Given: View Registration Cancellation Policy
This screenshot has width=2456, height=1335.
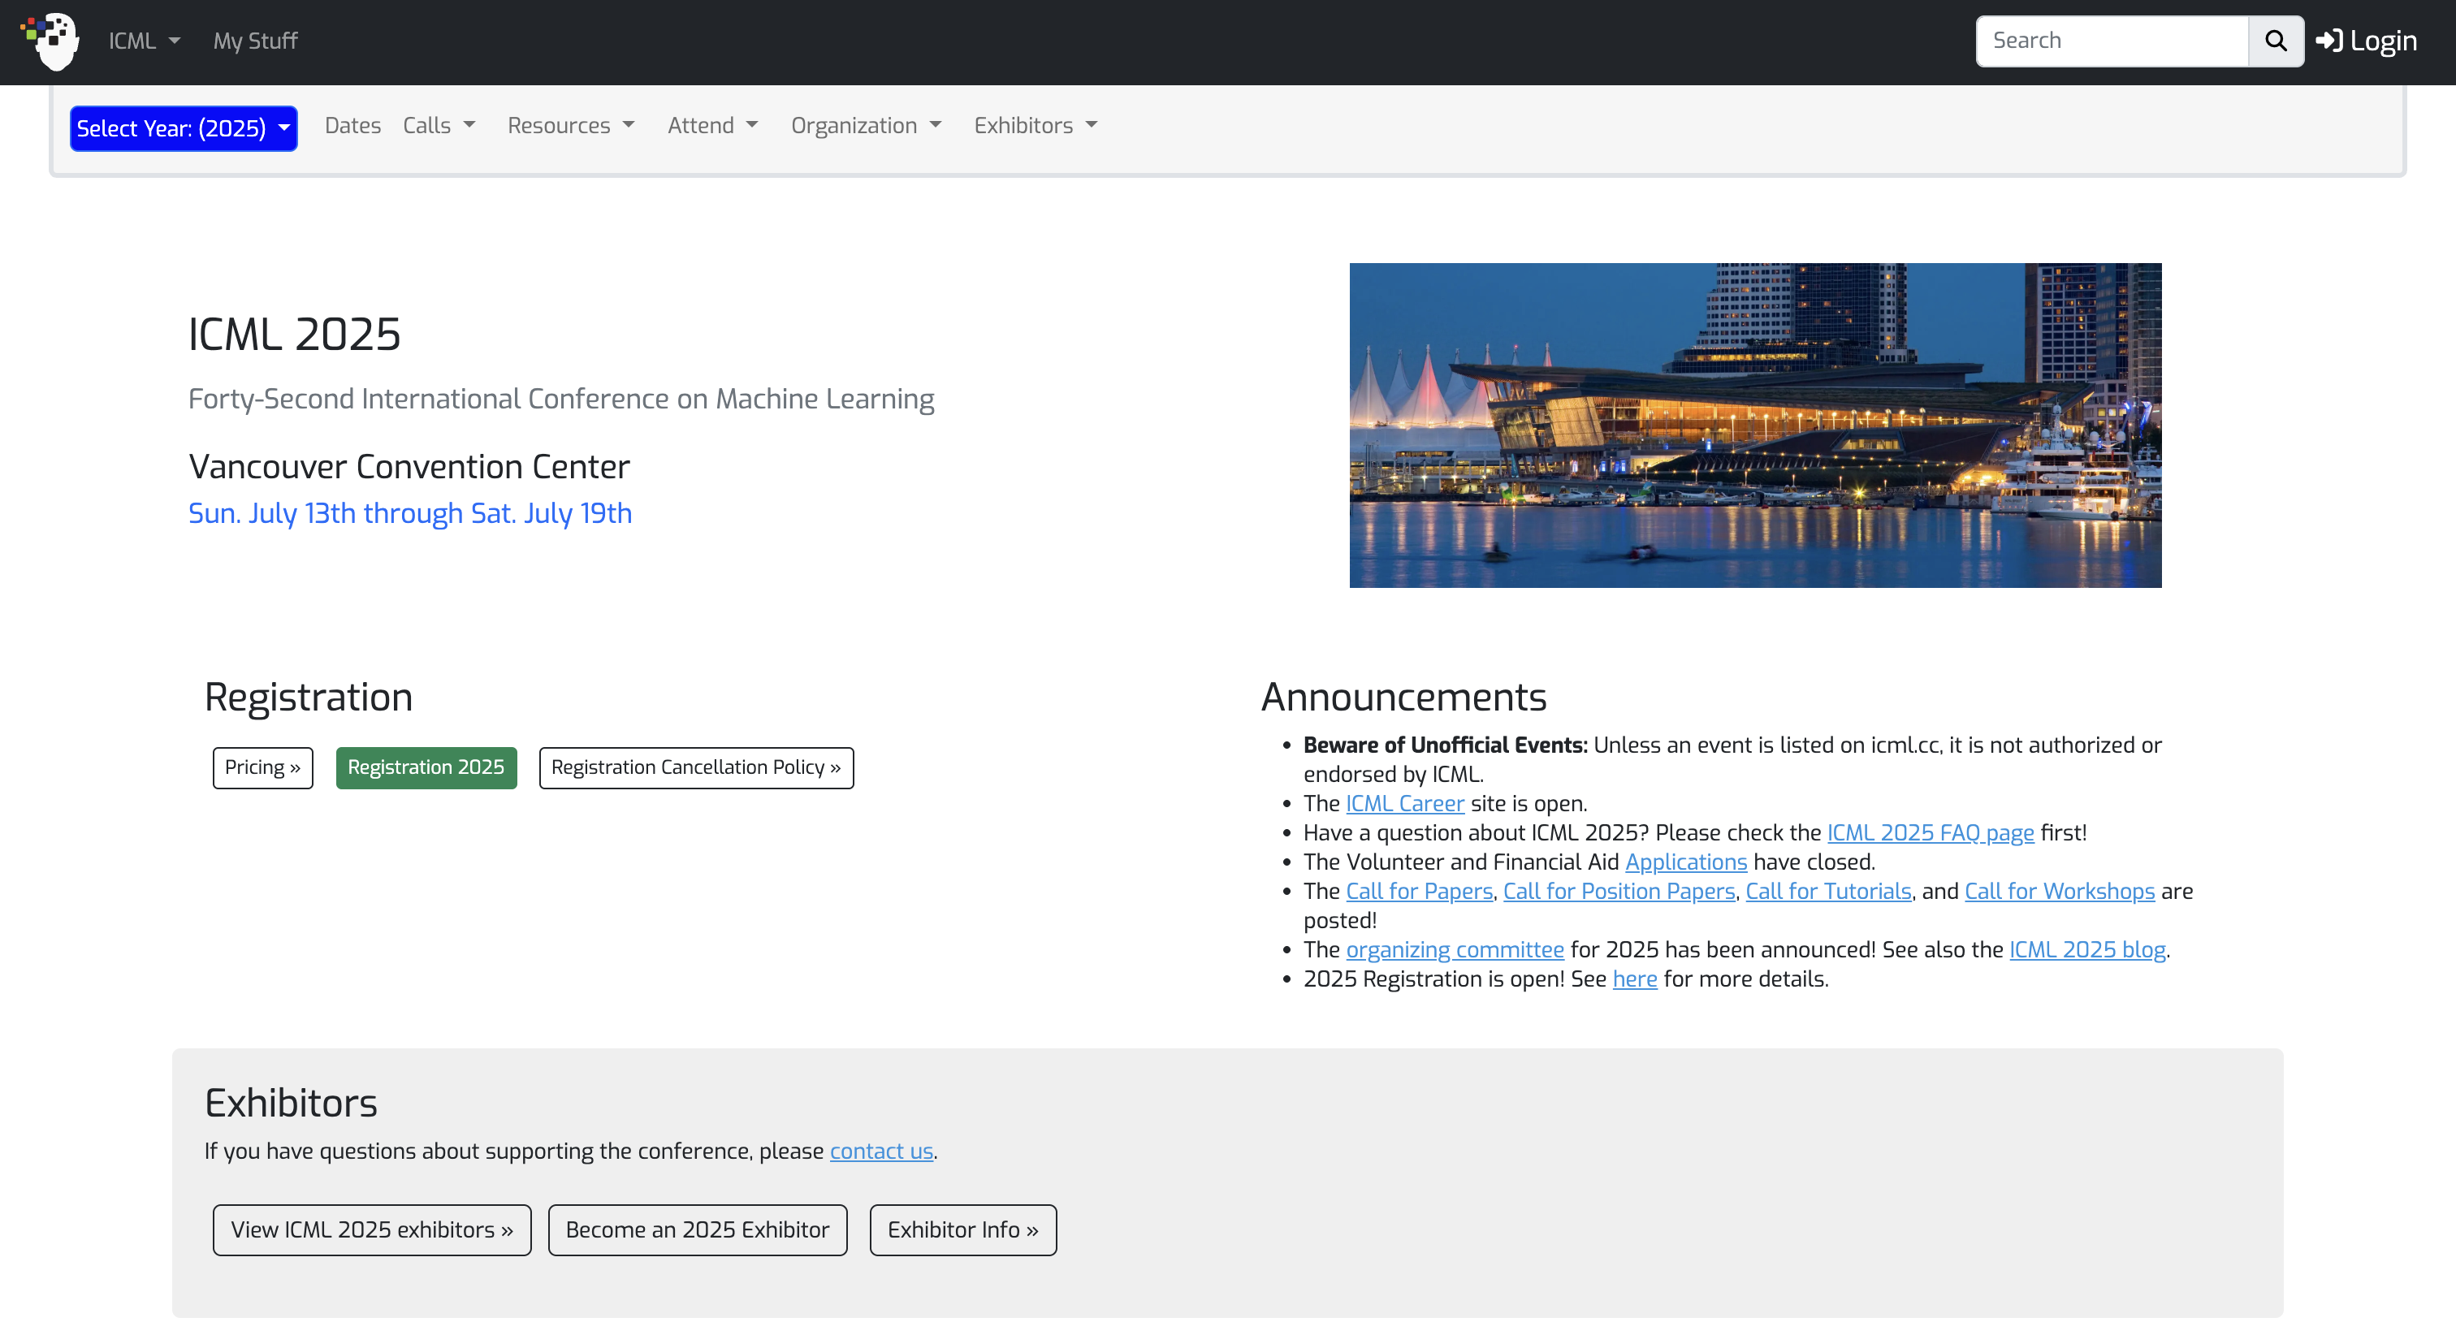Looking at the screenshot, I should click(x=696, y=767).
